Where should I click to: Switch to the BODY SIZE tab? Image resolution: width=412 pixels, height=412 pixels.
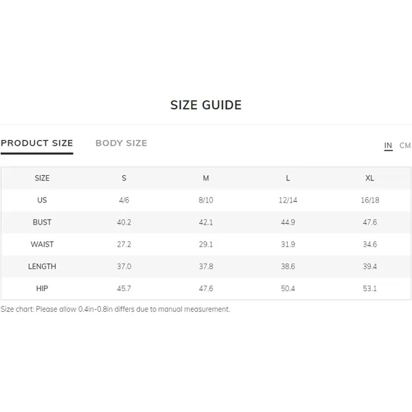[x=121, y=144]
